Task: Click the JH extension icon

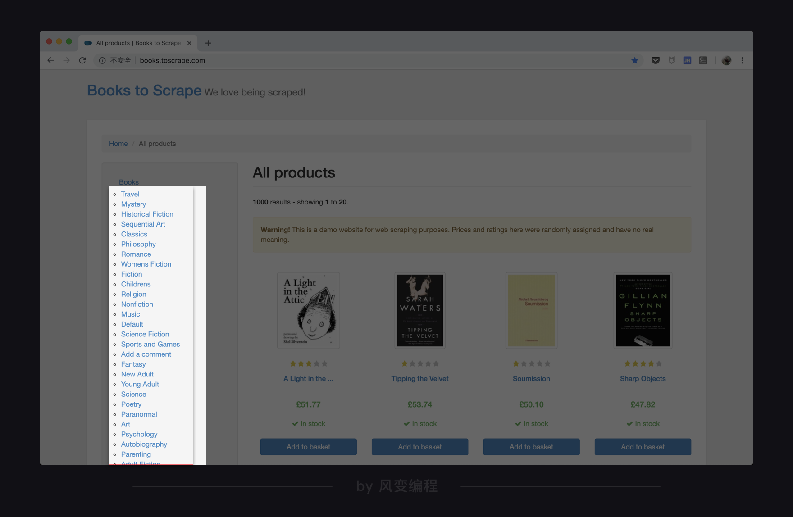Action: pos(687,60)
